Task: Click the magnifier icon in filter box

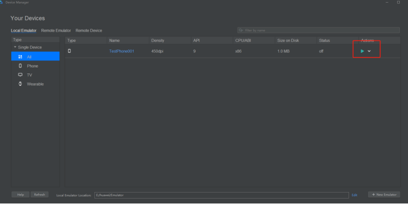Action: [241, 30]
